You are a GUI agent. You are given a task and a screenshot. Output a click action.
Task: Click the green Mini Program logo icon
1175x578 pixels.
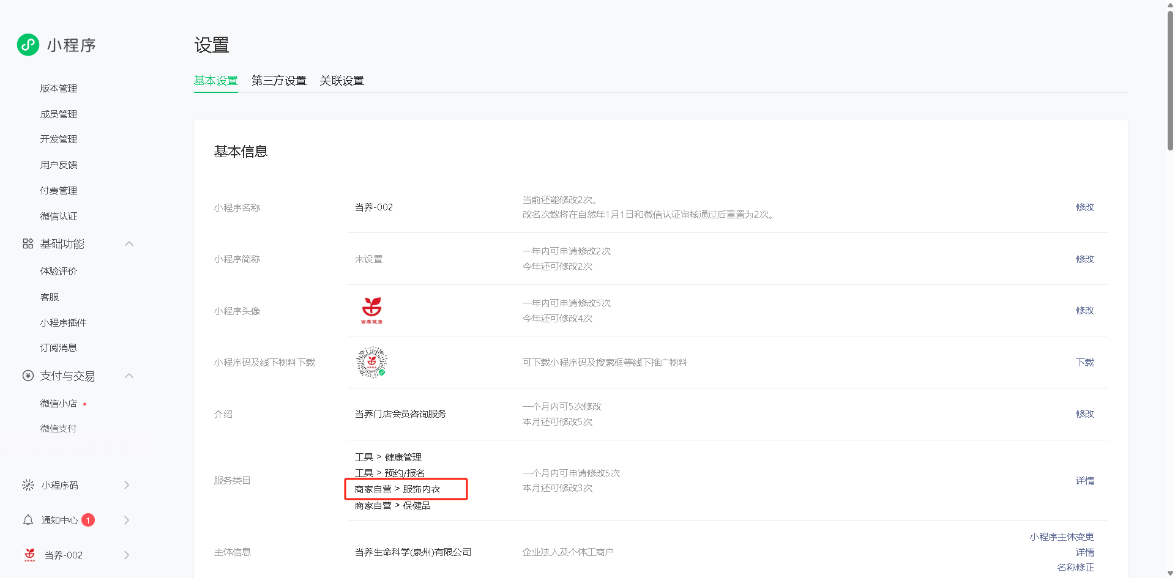pos(28,45)
